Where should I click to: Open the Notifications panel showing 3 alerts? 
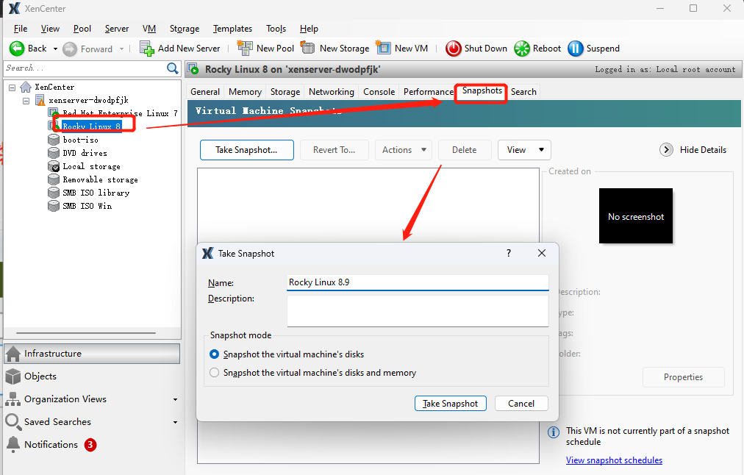[x=51, y=444]
